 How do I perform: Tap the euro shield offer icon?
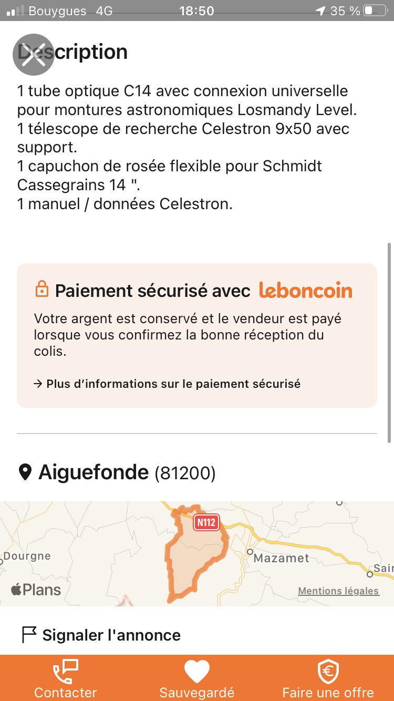click(328, 671)
